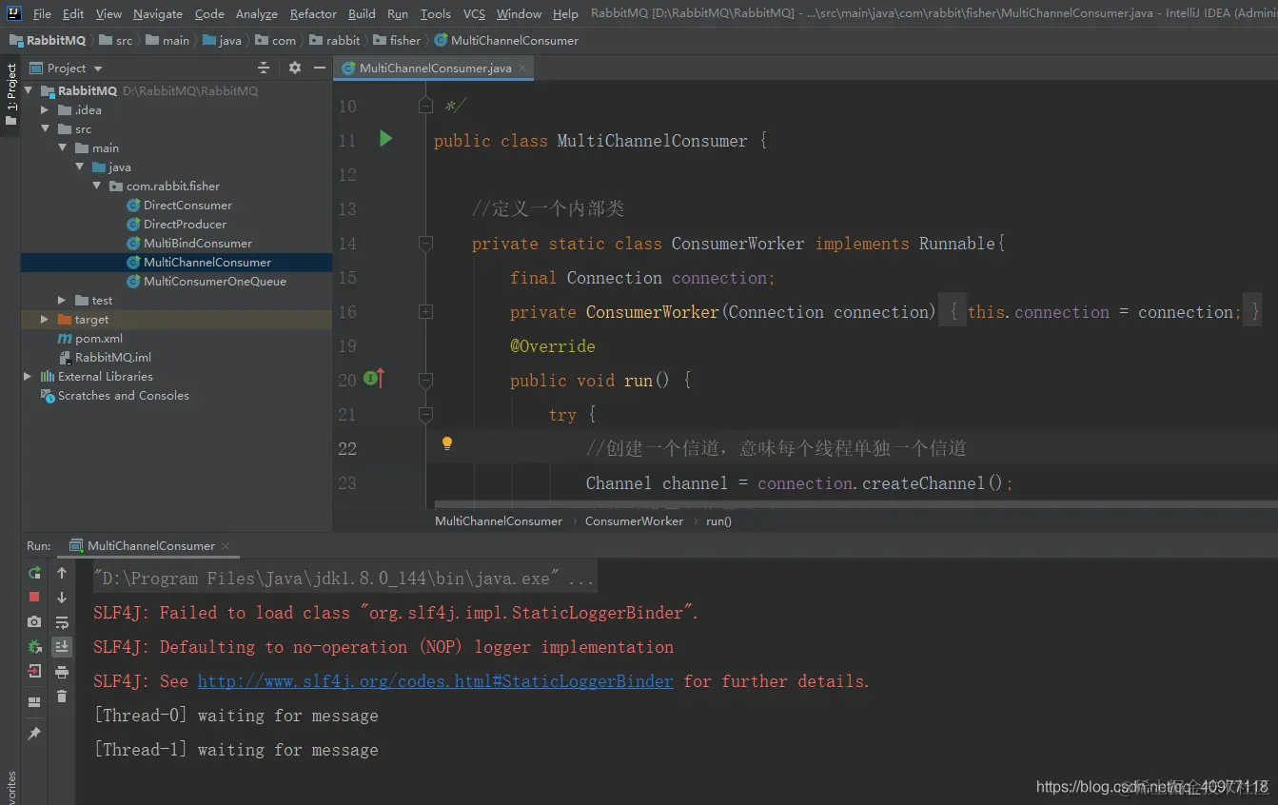
Task: Click run() in the editor breadcrumb
Action: point(718,521)
